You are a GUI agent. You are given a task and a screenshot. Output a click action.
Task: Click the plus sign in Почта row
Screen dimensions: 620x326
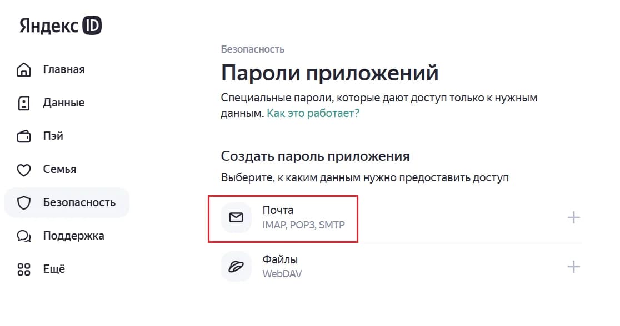click(x=573, y=217)
